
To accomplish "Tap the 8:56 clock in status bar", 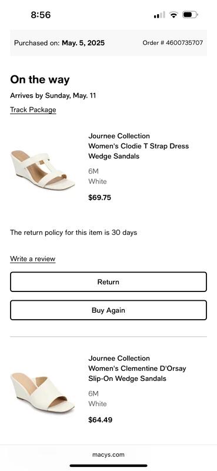I will 41,15.
